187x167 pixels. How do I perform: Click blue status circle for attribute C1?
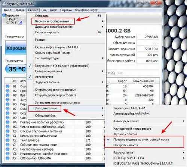7,136
